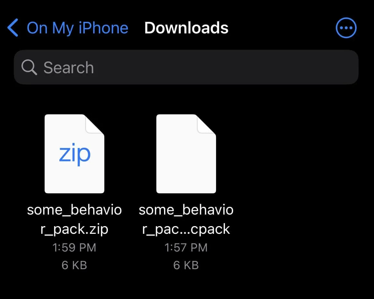Open the blank mcpack file icon

pos(186,154)
